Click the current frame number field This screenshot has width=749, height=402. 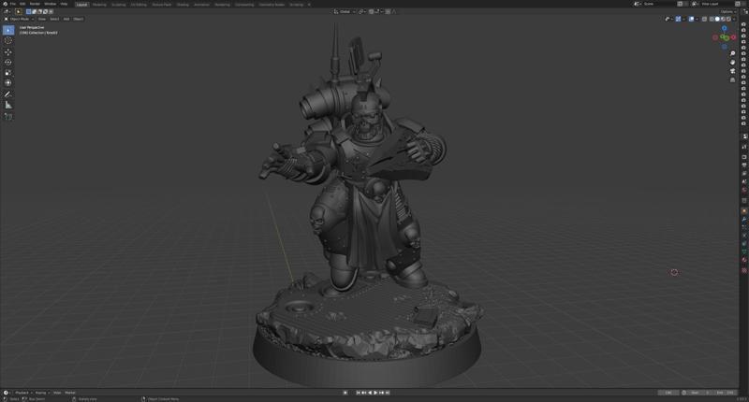coord(668,393)
